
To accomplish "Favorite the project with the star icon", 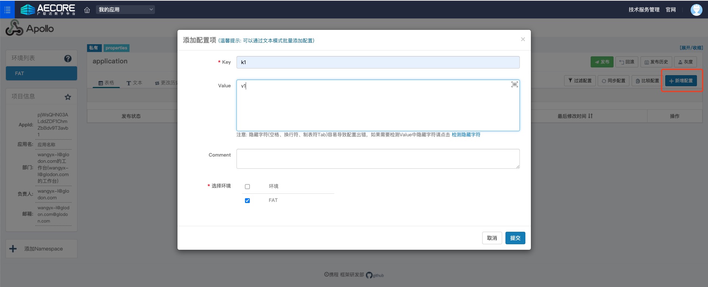I will tap(68, 97).
